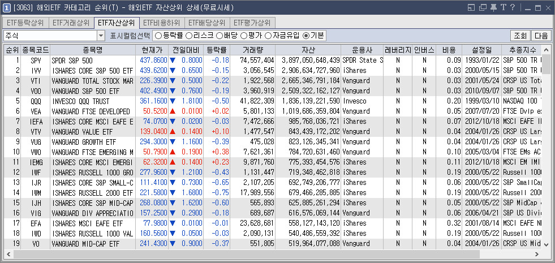The width and height of the screenshot is (555, 263).
Task: Switch to the ETF자산상위 tab
Action: 117,23
